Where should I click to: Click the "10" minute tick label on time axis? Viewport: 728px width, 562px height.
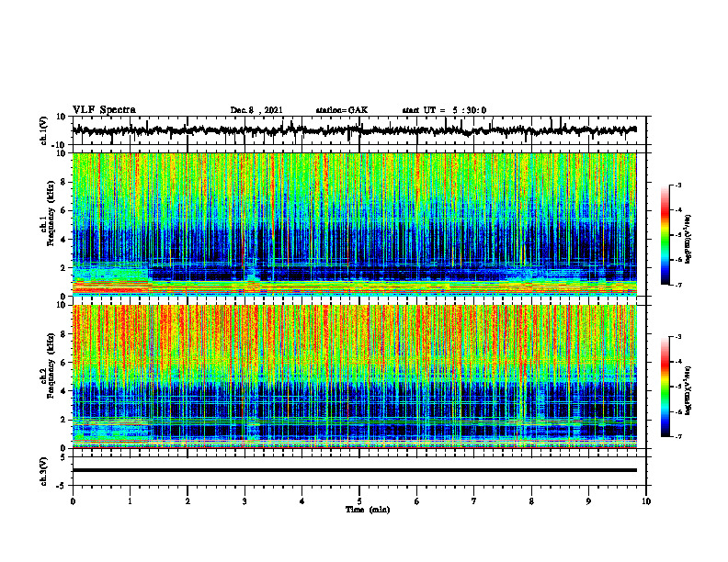(646, 501)
